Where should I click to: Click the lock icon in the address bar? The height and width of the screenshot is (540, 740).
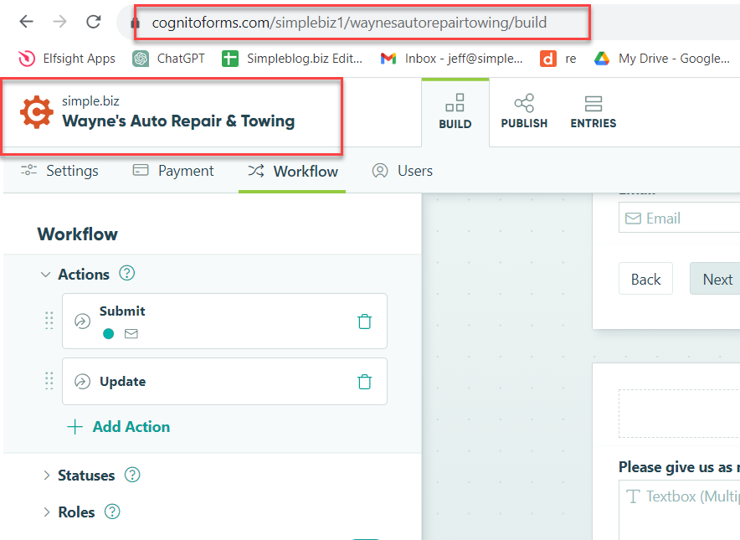135,23
